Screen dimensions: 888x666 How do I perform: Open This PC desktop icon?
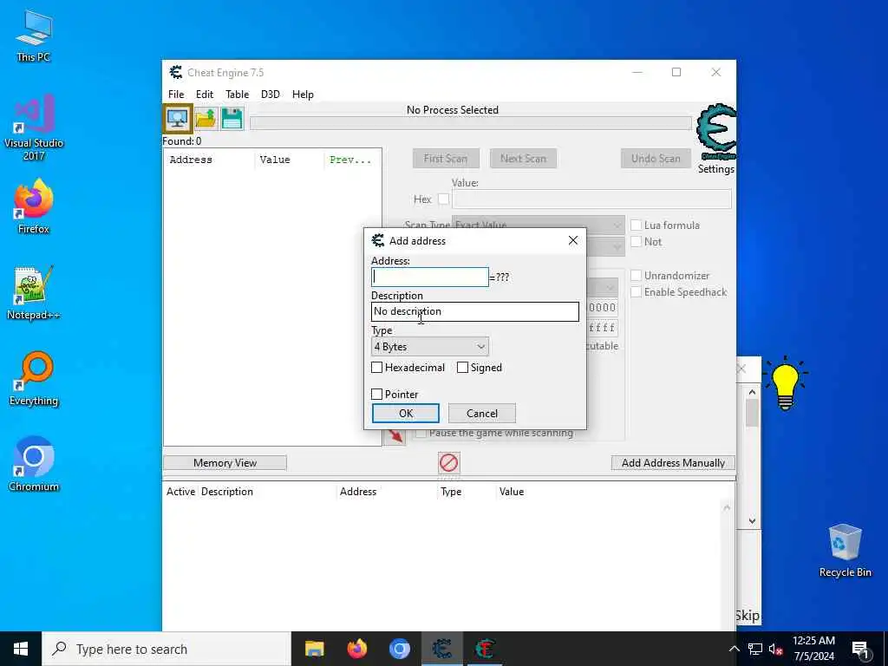34,36
